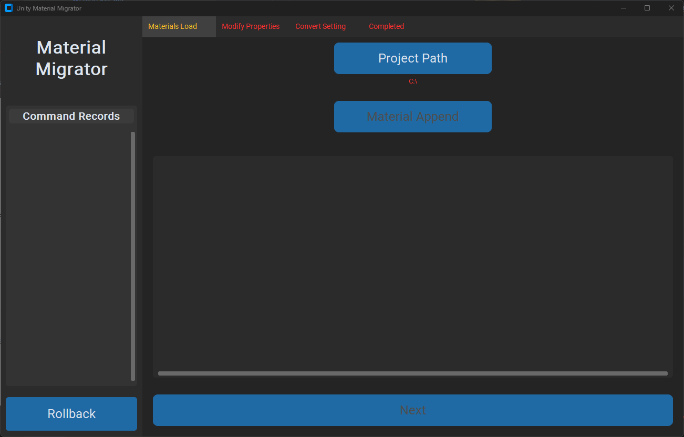Minimize the Unity Material Migrator window
The height and width of the screenshot is (437, 684).
[x=624, y=8]
